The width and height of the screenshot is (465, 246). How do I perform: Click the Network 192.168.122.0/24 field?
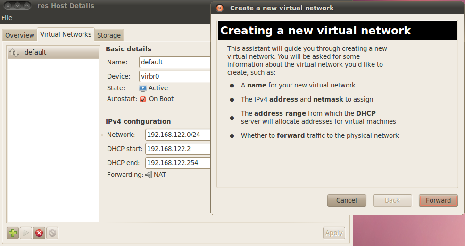[177, 135]
